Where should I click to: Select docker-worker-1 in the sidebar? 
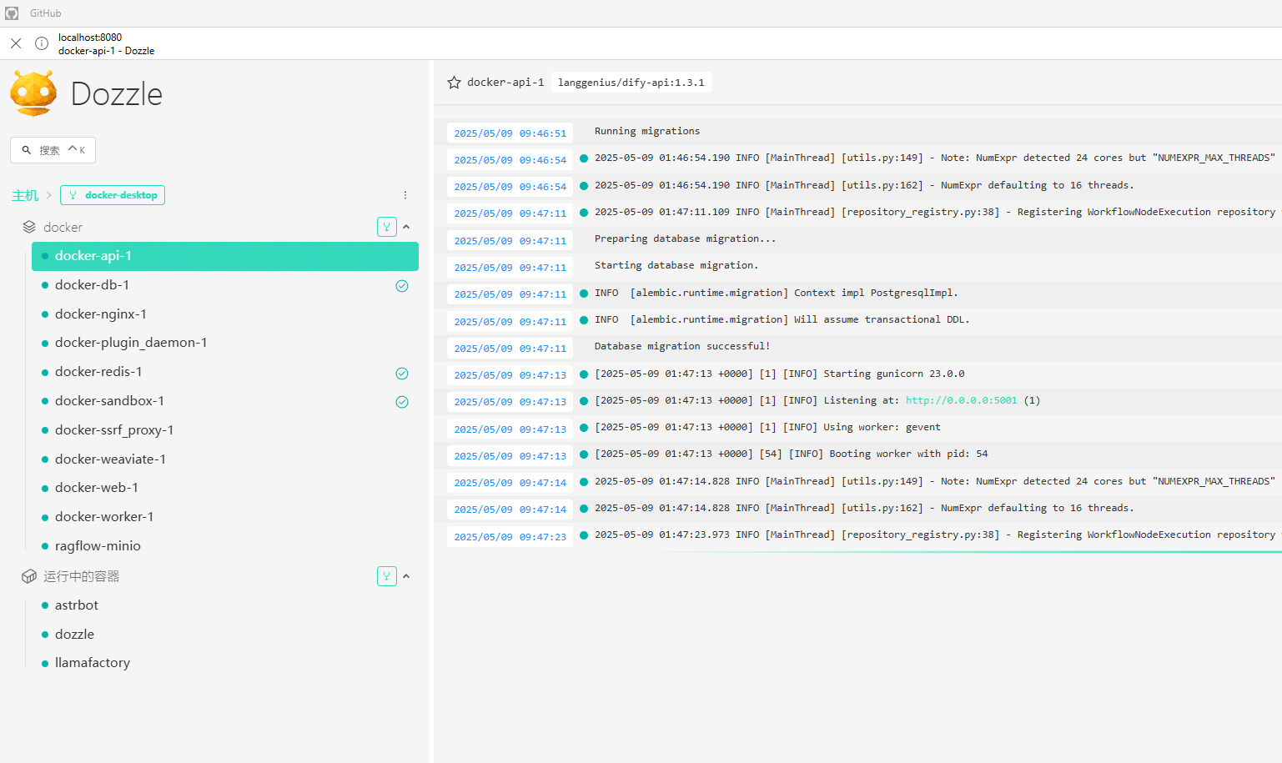pyautogui.click(x=103, y=517)
